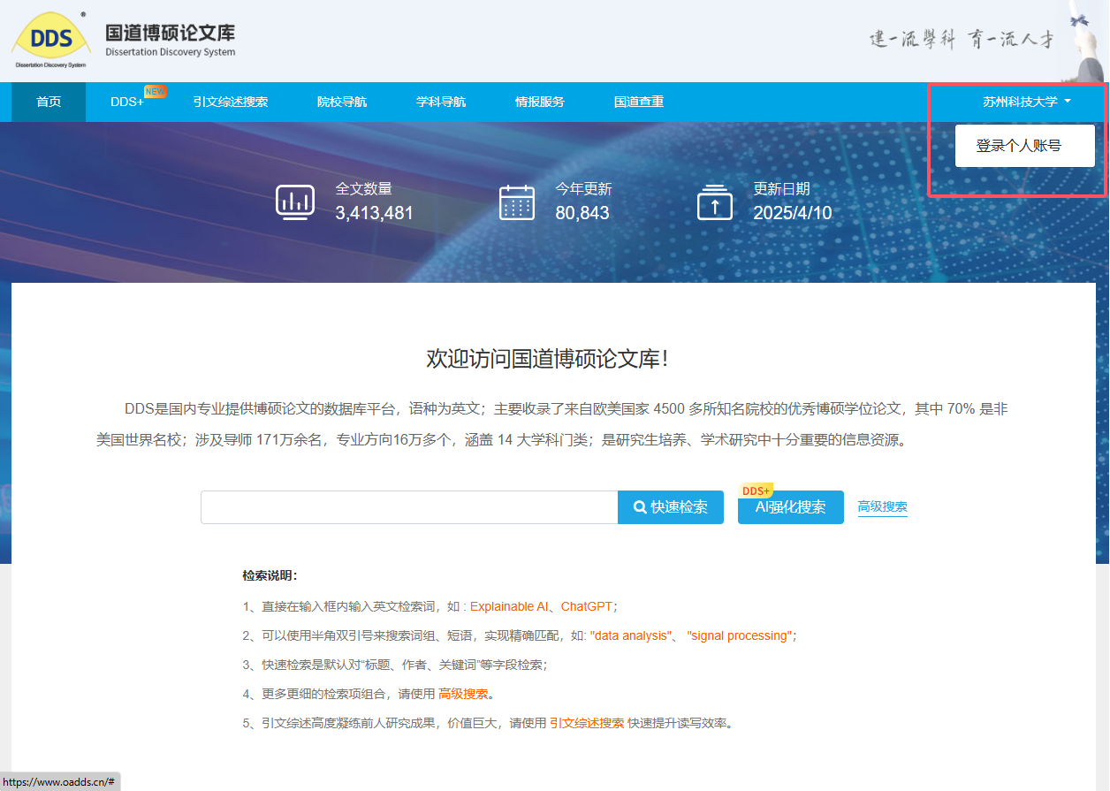Click the 今年更新 calendar icon
The height and width of the screenshot is (791, 1110).
516,202
